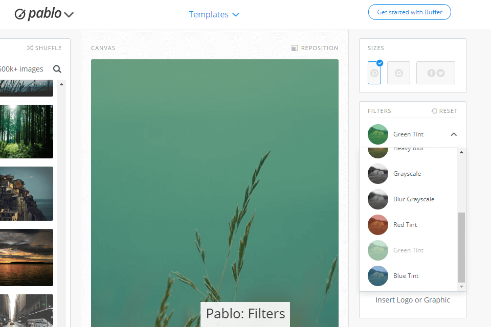Click the selected Green Tint preview circle
The width and height of the screenshot is (491, 327).
(378, 134)
